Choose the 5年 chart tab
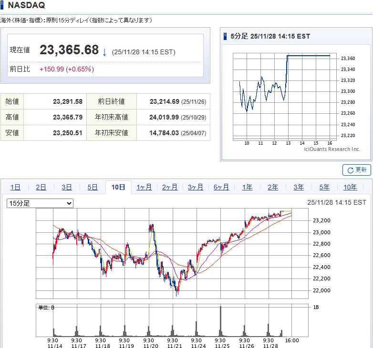Viewport: 373px width, 348px height. [x=324, y=188]
